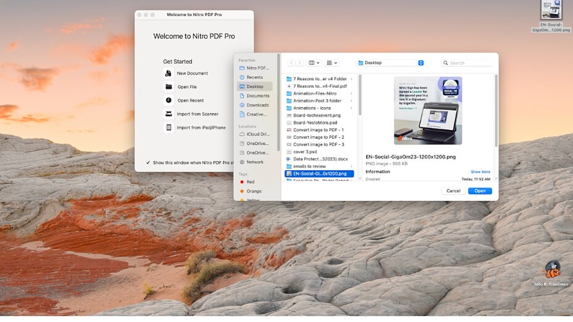Click the forward navigation arrow
The image size is (573, 322).
click(x=299, y=63)
